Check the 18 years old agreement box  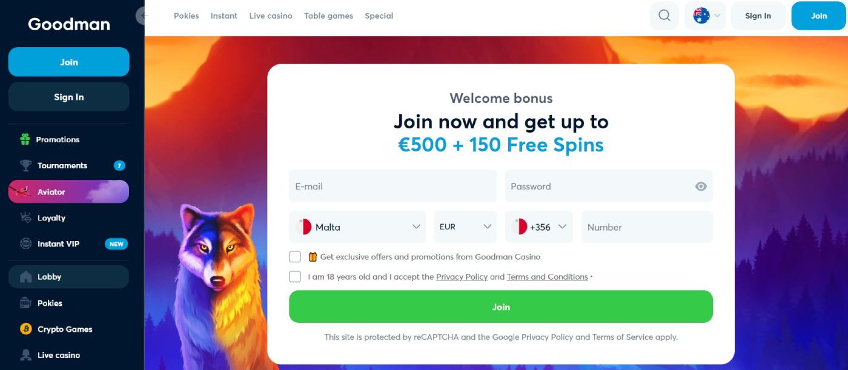point(295,277)
